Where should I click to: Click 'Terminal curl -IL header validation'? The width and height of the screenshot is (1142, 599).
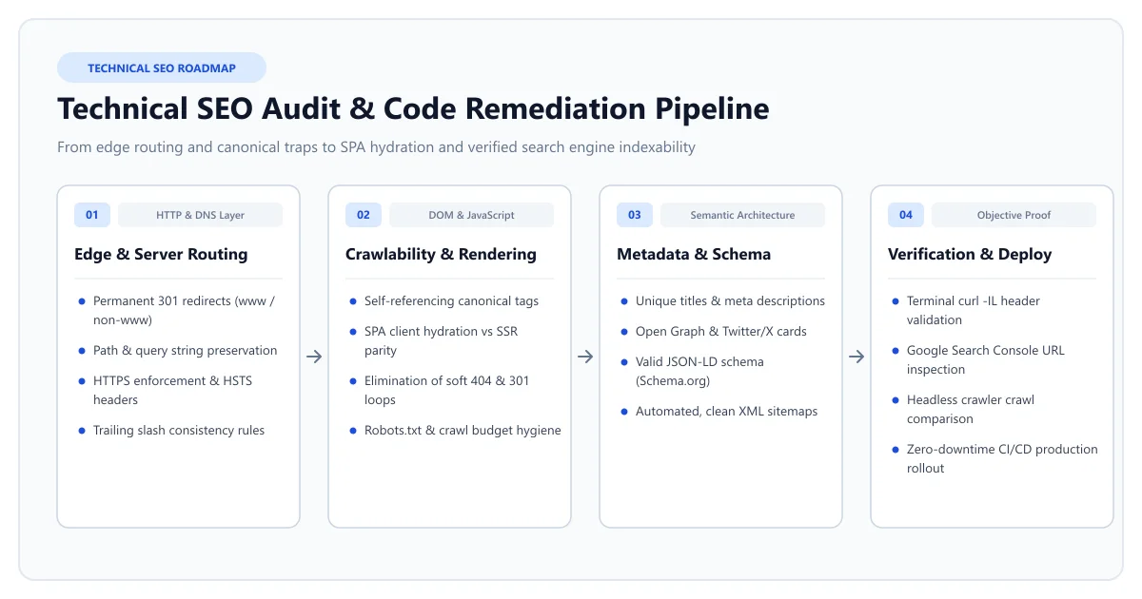[x=973, y=310]
